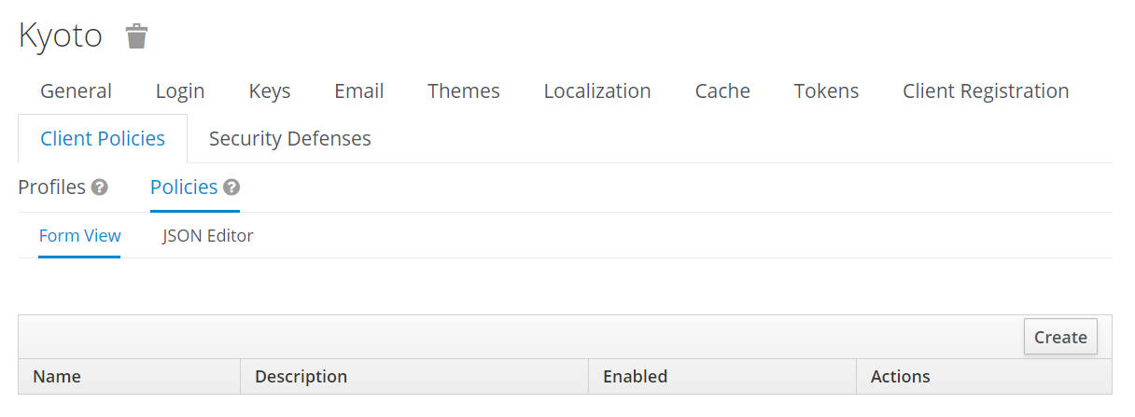Go to Client Registration tab
The height and width of the screenshot is (417, 1135).
pyautogui.click(x=986, y=90)
